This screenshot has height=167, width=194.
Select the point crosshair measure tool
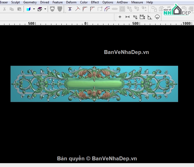pos(120,17)
